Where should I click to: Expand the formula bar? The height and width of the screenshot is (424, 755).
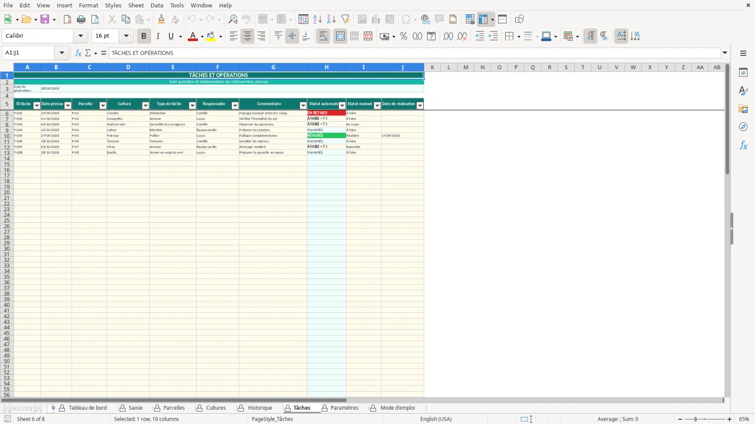725,53
